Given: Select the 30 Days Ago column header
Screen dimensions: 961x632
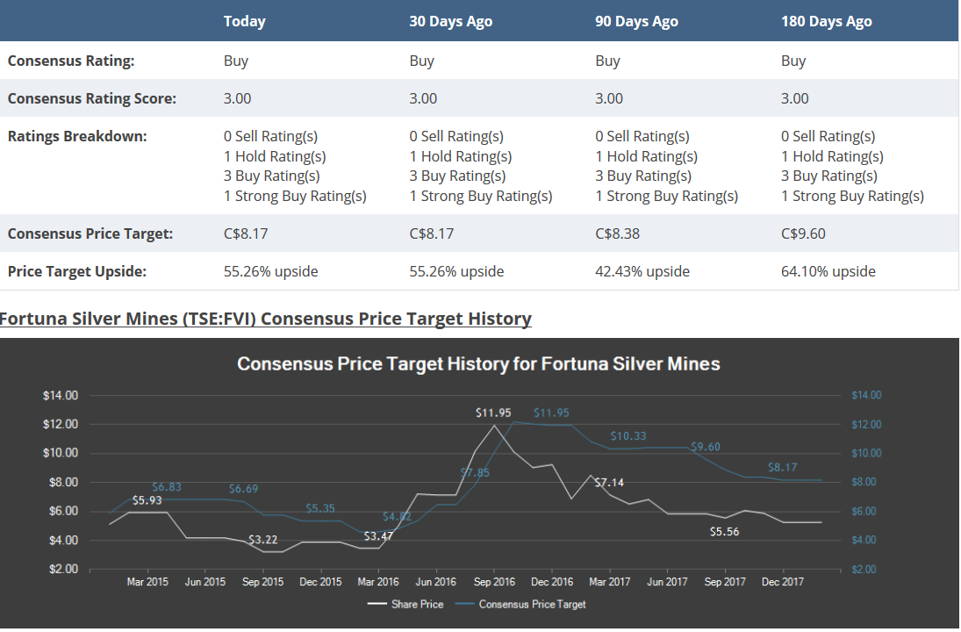Looking at the screenshot, I should [450, 21].
